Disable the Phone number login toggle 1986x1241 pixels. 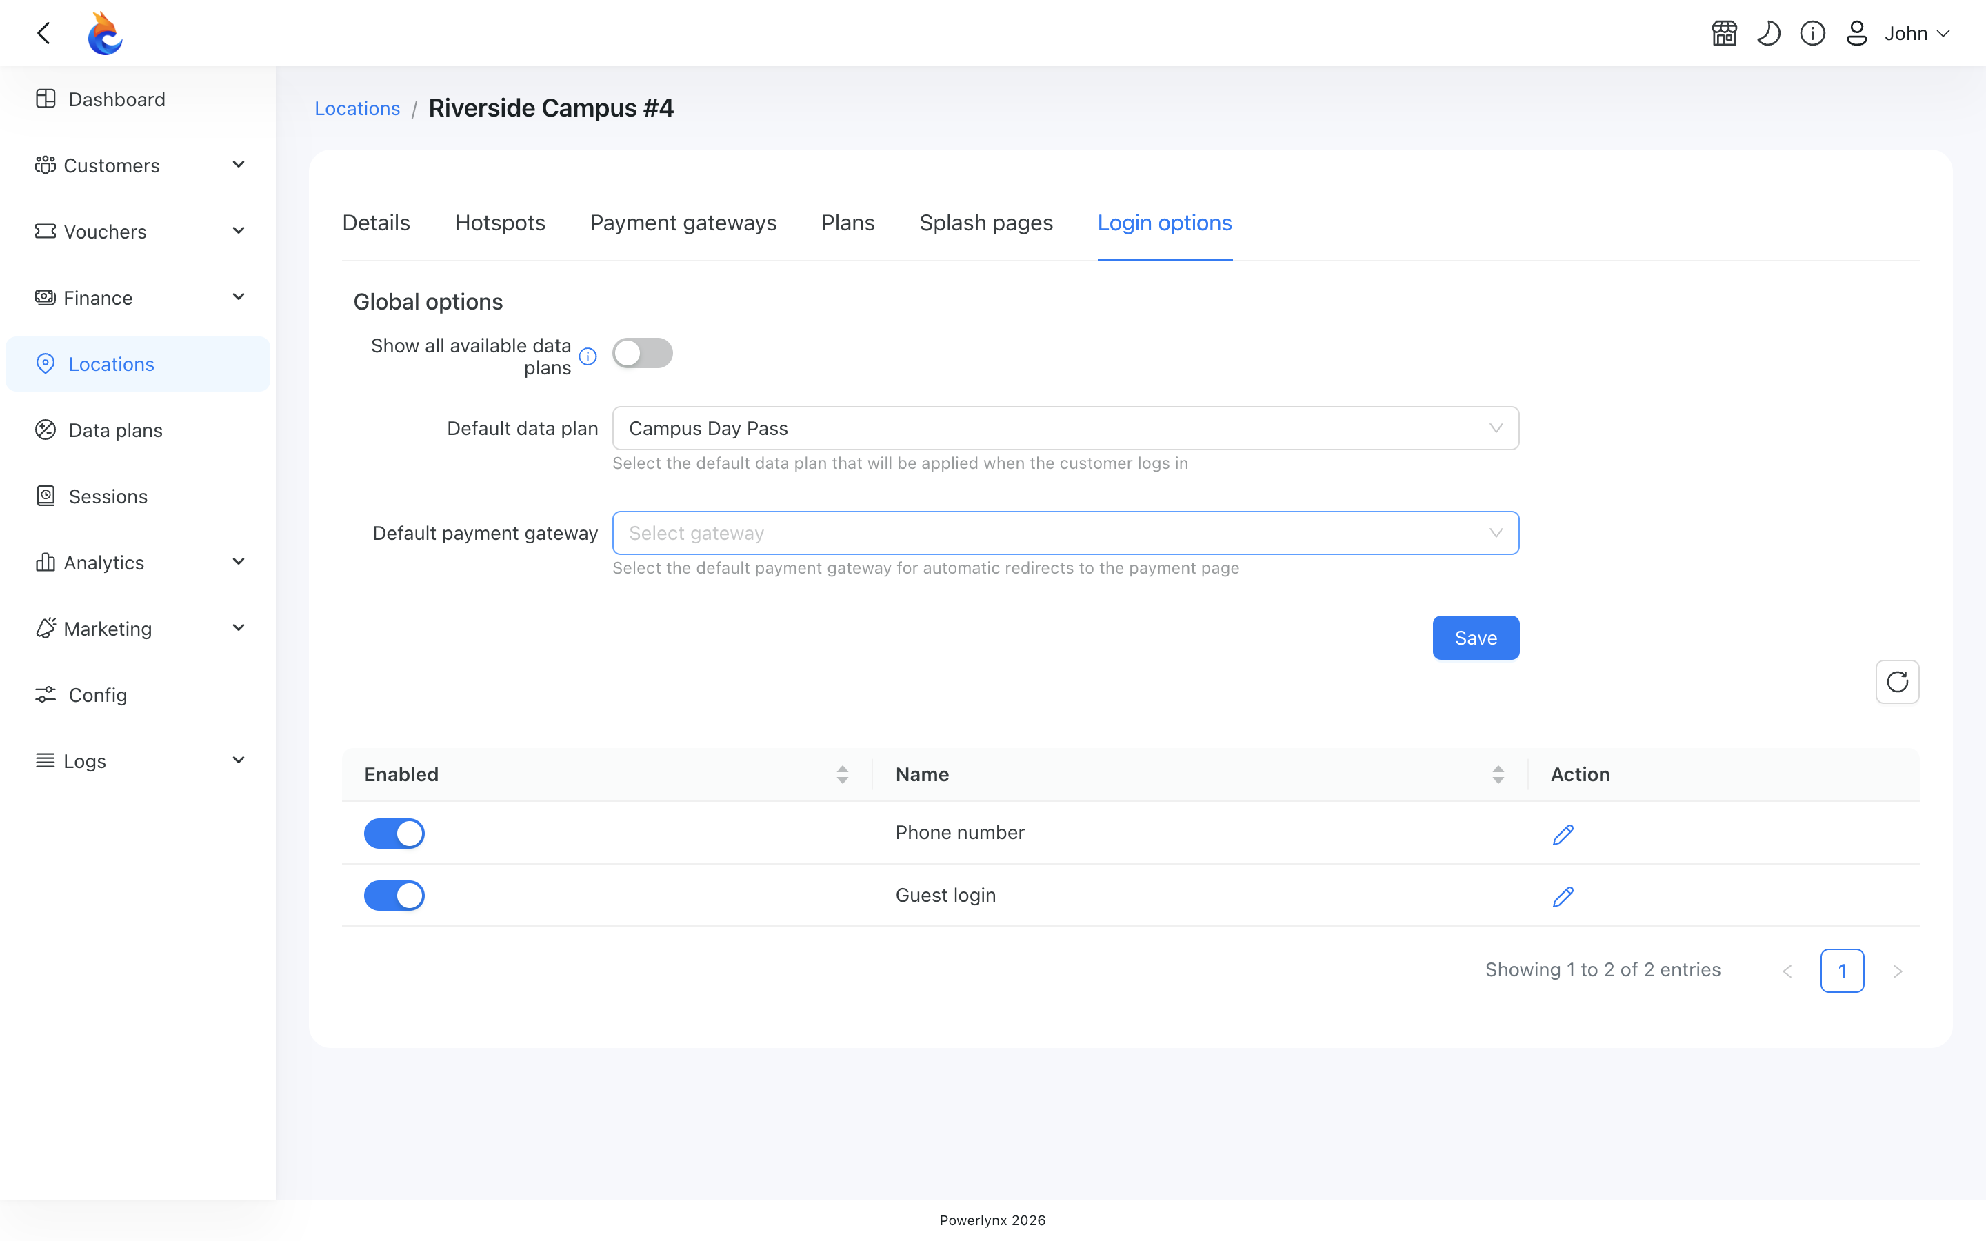point(394,833)
